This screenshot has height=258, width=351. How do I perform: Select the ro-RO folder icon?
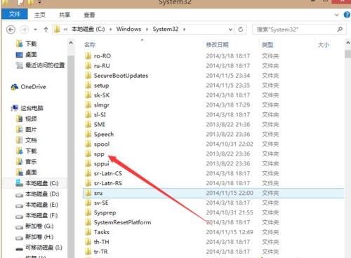point(88,56)
